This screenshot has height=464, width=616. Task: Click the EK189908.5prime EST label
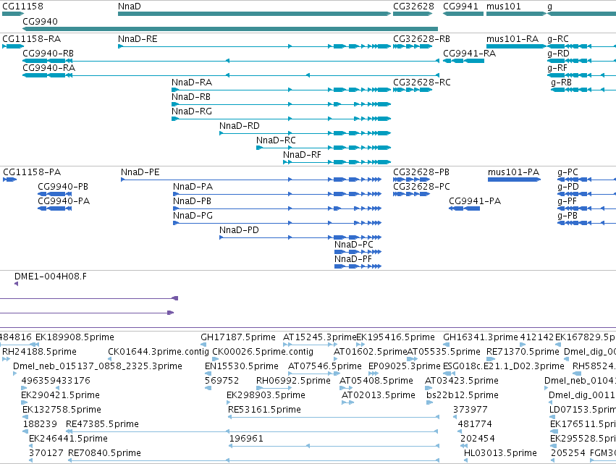[x=75, y=337]
